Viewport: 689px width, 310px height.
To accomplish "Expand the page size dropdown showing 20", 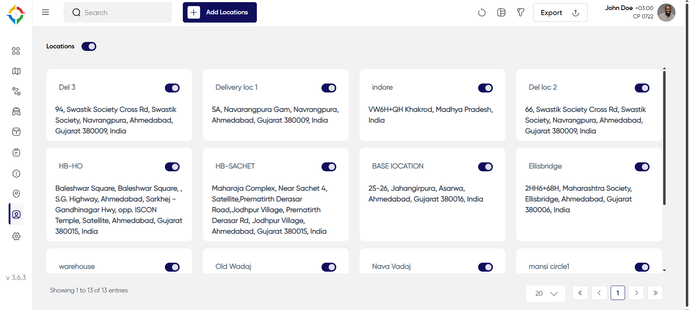I will click(546, 294).
